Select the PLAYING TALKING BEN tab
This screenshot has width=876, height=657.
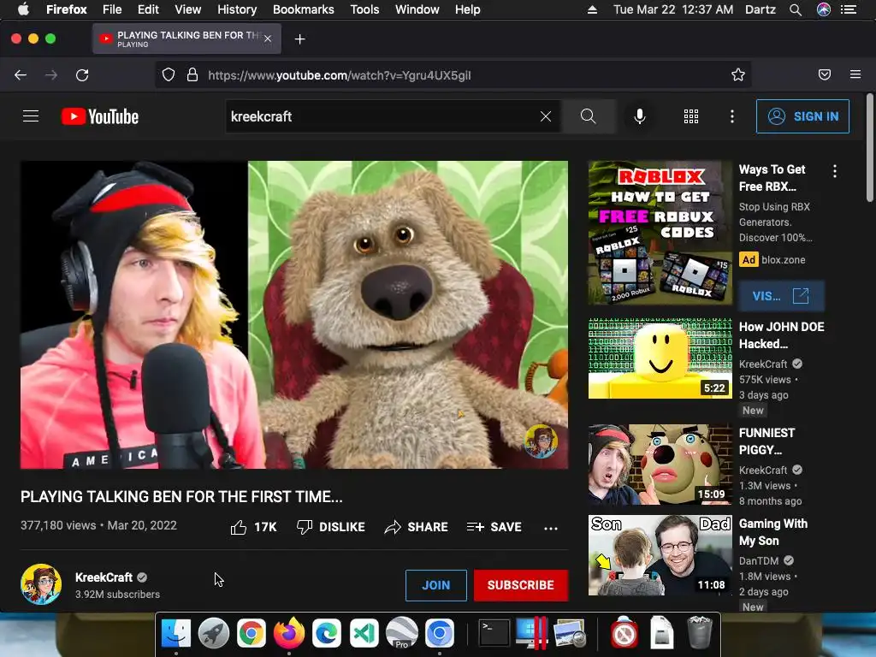pos(187,38)
